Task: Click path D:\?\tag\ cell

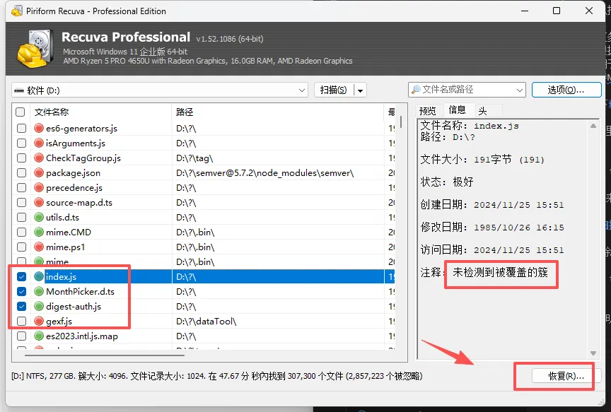Action: (194, 158)
